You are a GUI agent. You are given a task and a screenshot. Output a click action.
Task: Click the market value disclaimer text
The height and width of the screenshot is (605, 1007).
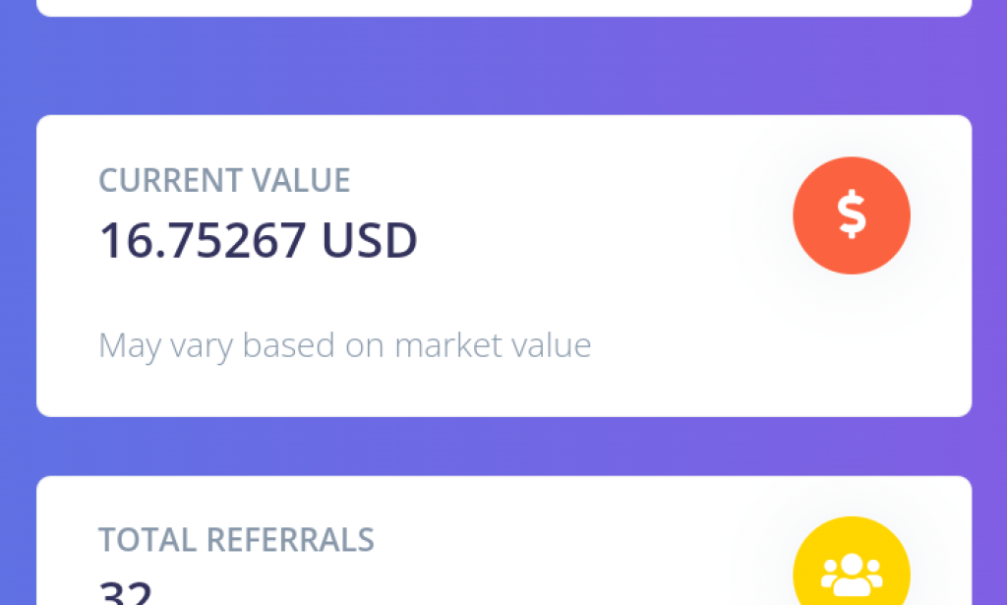coord(344,345)
